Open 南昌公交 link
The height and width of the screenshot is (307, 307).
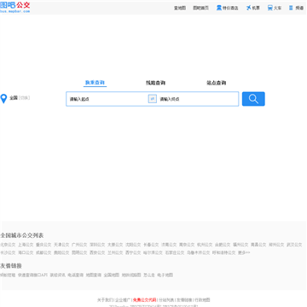click(258, 245)
